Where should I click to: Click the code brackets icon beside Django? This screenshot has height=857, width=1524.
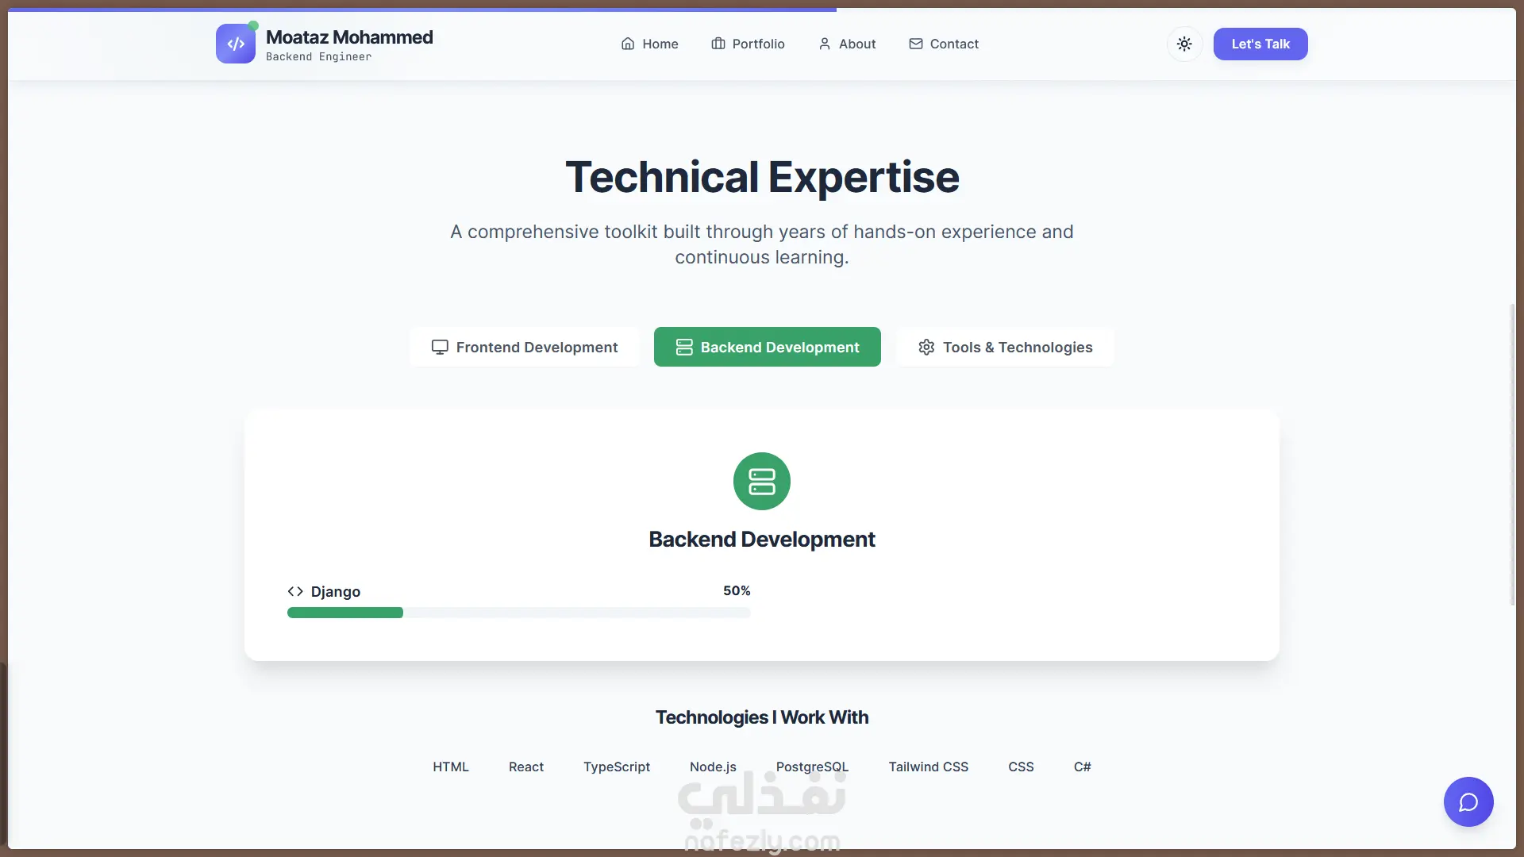pos(295,591)
